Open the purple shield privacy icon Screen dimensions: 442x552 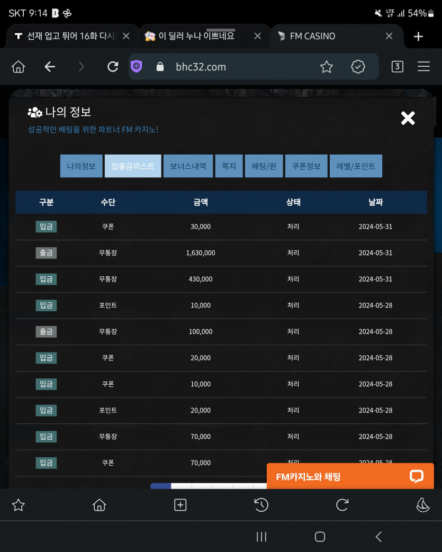(x=136, y=66)
